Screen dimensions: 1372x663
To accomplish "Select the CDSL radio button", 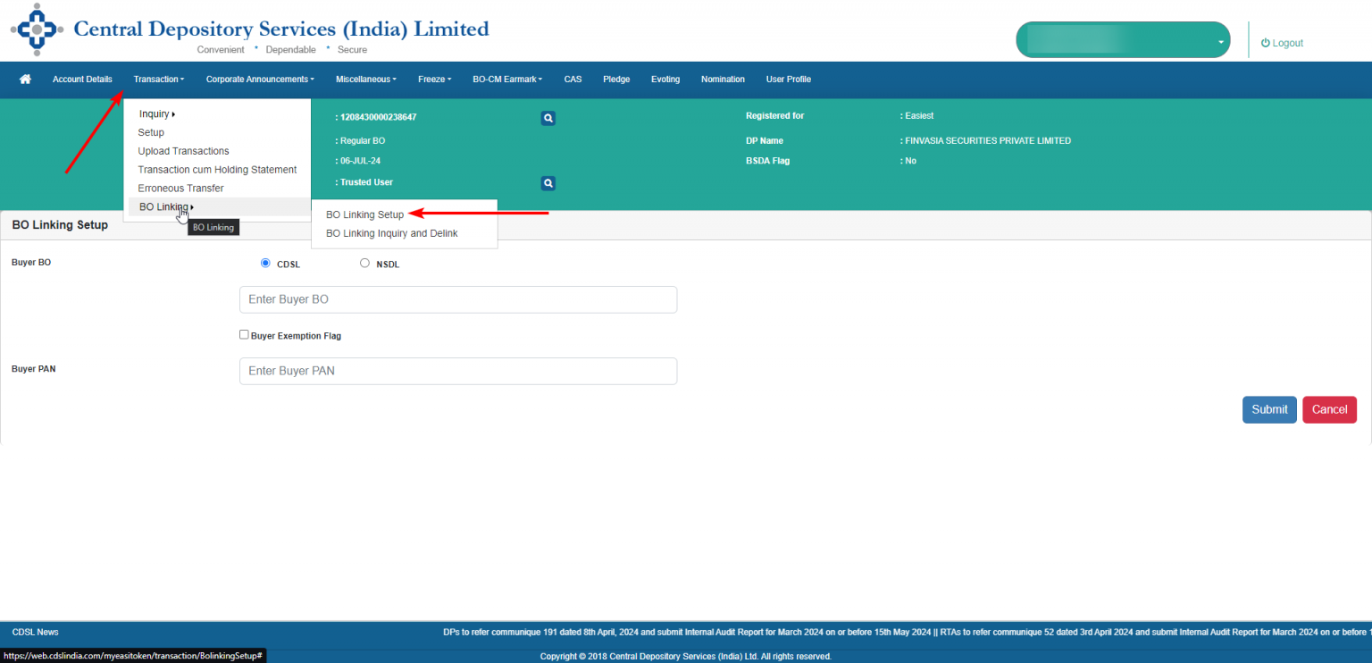I will (265, 263).
